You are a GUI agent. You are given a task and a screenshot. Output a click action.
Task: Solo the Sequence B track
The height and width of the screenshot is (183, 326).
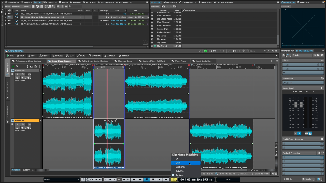pyautogui.click(x=23, y=124)
